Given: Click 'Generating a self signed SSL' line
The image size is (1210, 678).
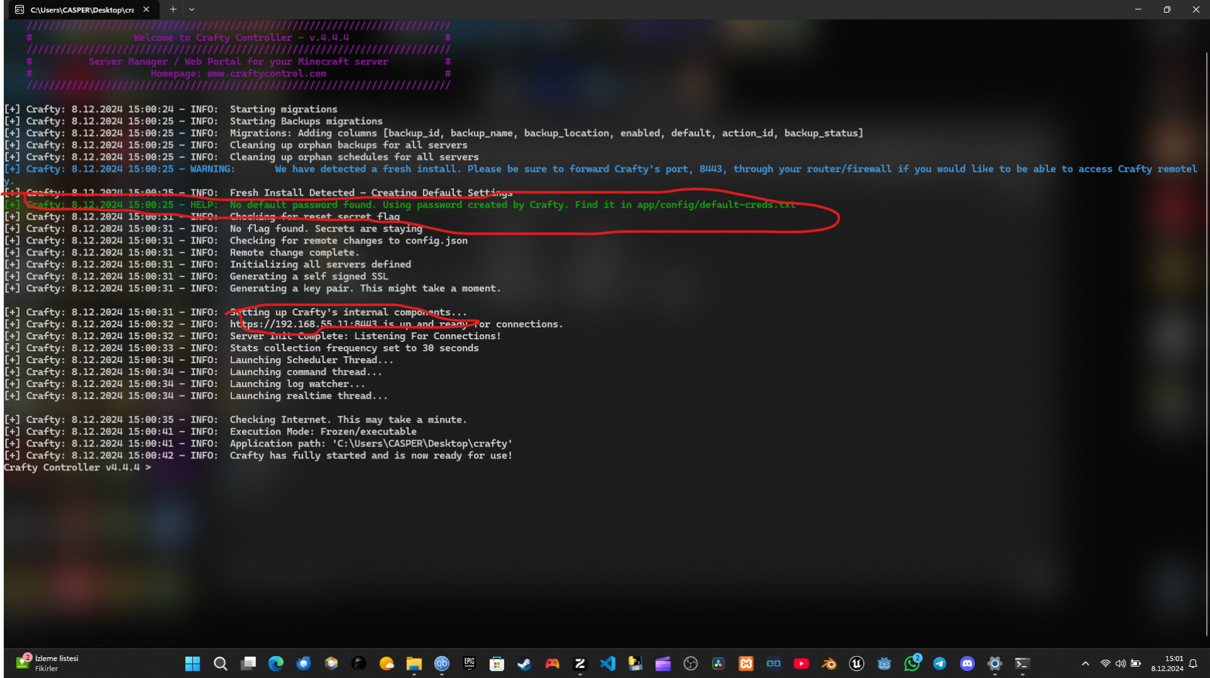Looking at the screenshot, I should [x=309, y=276].
